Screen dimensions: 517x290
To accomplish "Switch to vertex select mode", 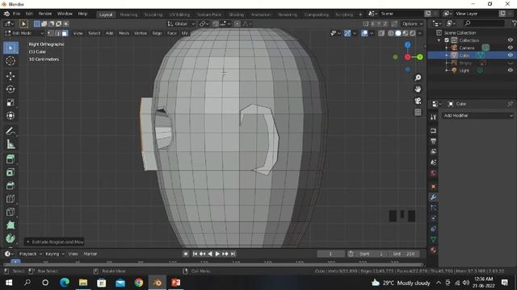I will point(50,33).
